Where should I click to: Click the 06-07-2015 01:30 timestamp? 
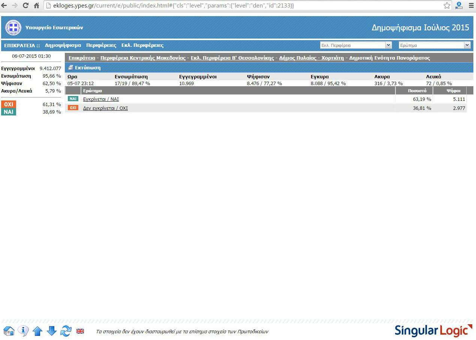(x=31, y=56)
